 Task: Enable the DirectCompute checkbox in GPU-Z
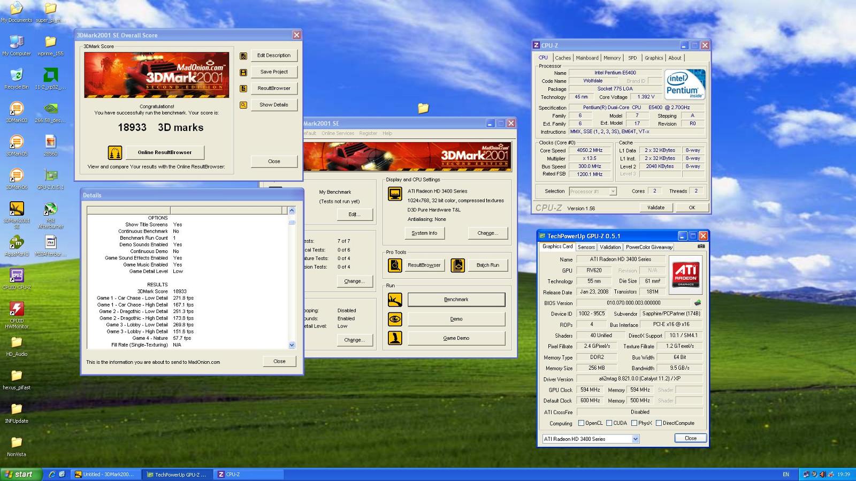(x=659, y=423)
